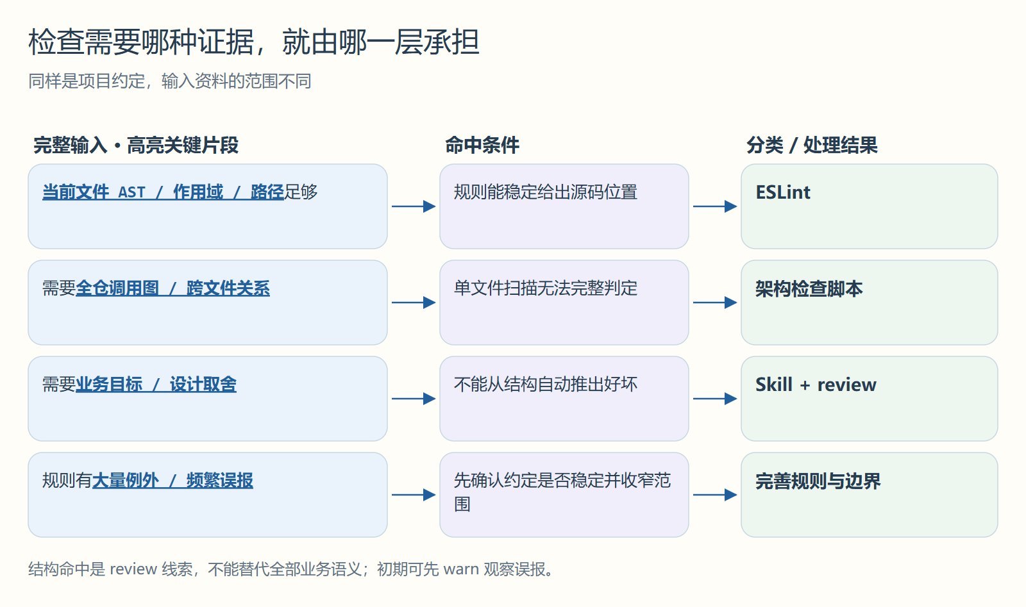Click the highlighted text 当前文件 AST / 作用域 / 路径
This screenshot has height=607, width=1026.
(163, 192)
